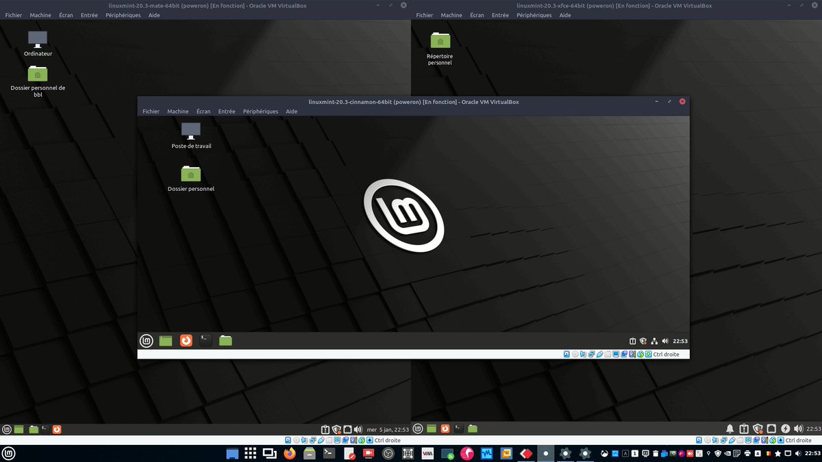Image resolution: width=822 pixels, height=462 pixels.
Task: Open Écran menu in Cinnamon VM window
Action: click(x=203, y=111)
